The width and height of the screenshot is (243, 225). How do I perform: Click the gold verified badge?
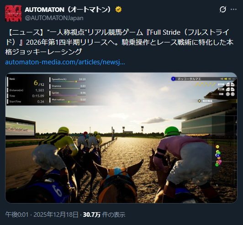[118, 10]
